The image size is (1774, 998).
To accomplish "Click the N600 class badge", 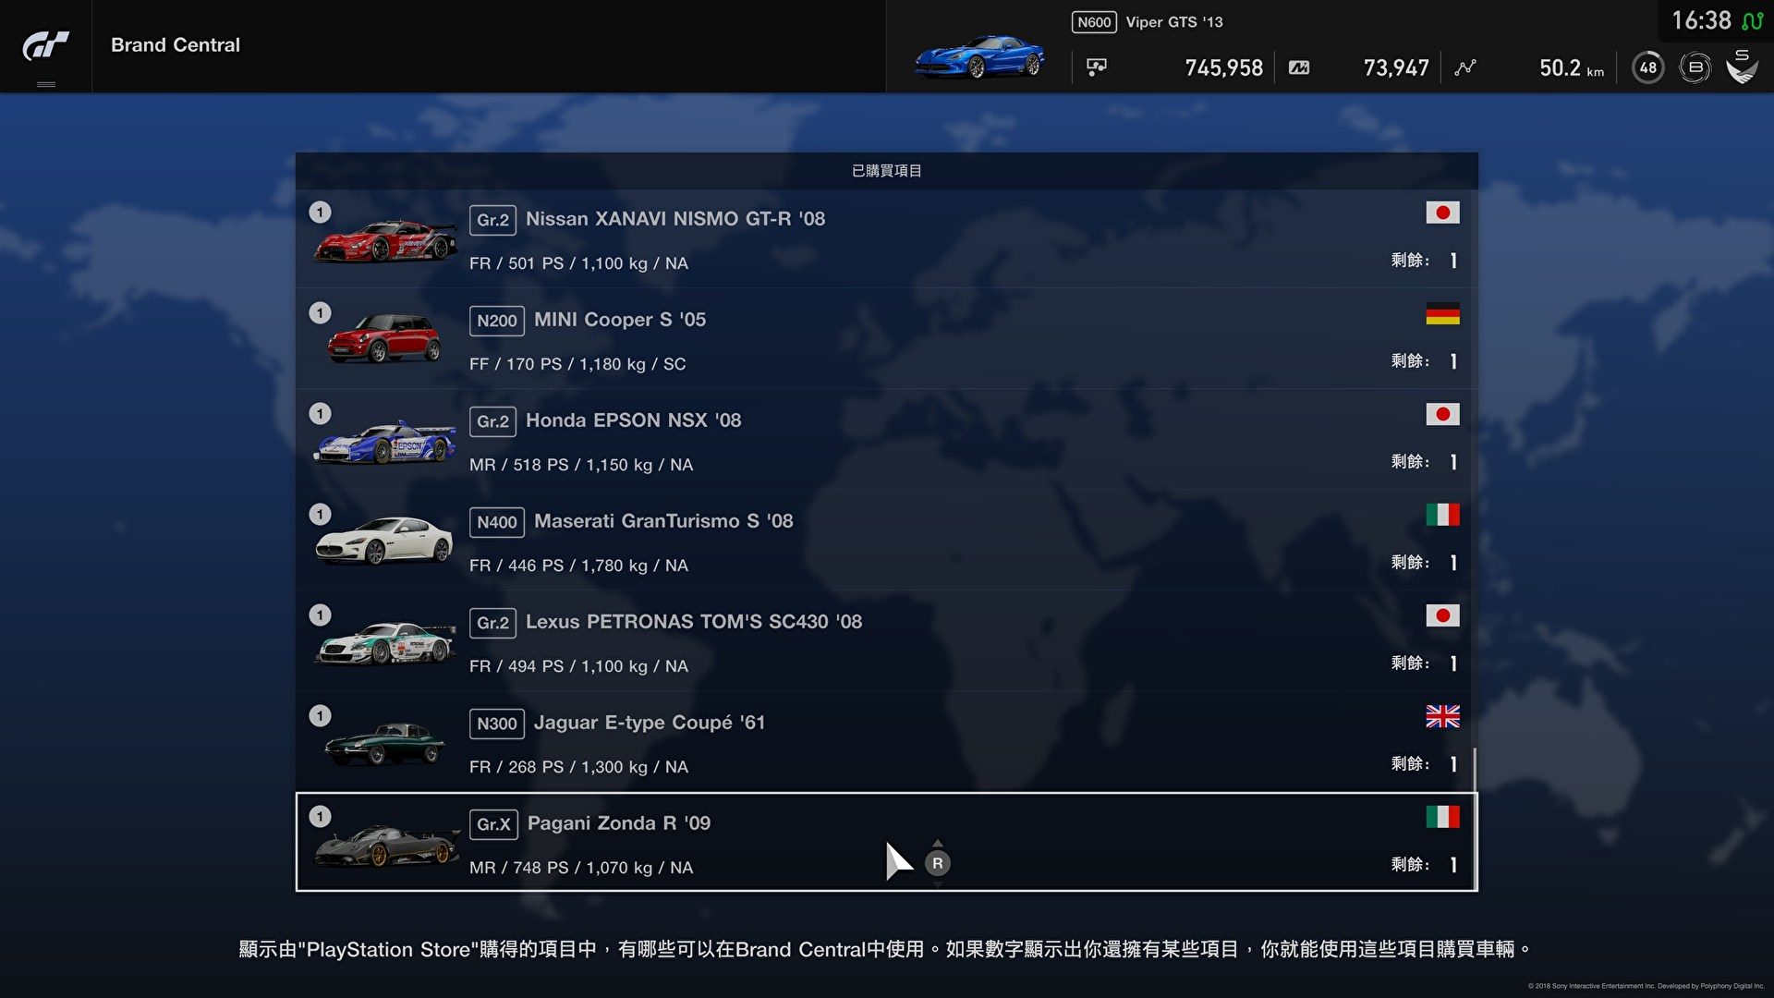I will 1094,22.
